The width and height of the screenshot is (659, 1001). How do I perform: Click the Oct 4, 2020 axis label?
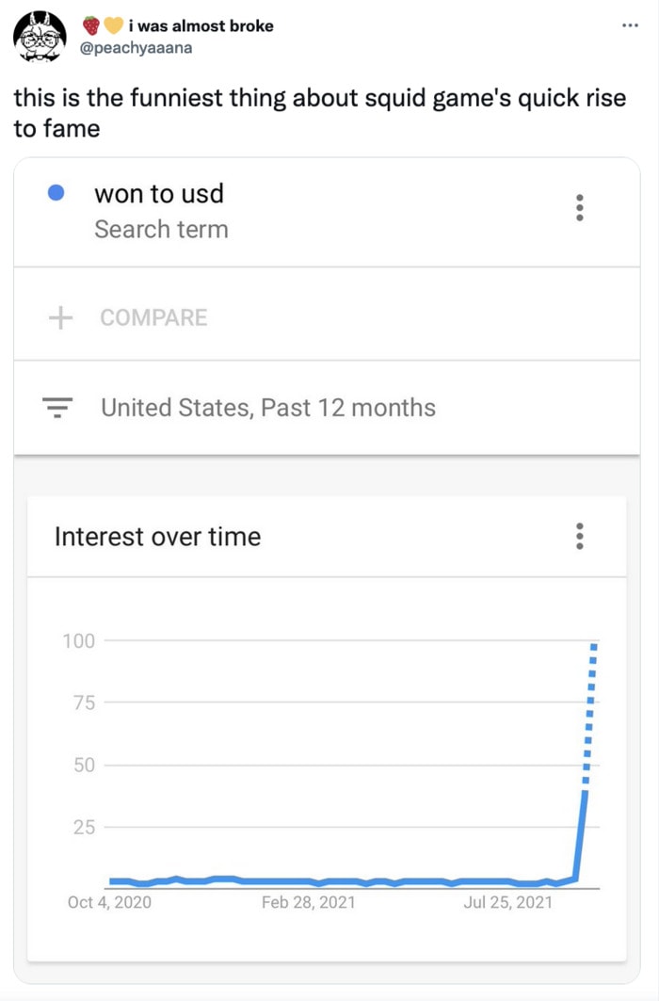[110, 902]
